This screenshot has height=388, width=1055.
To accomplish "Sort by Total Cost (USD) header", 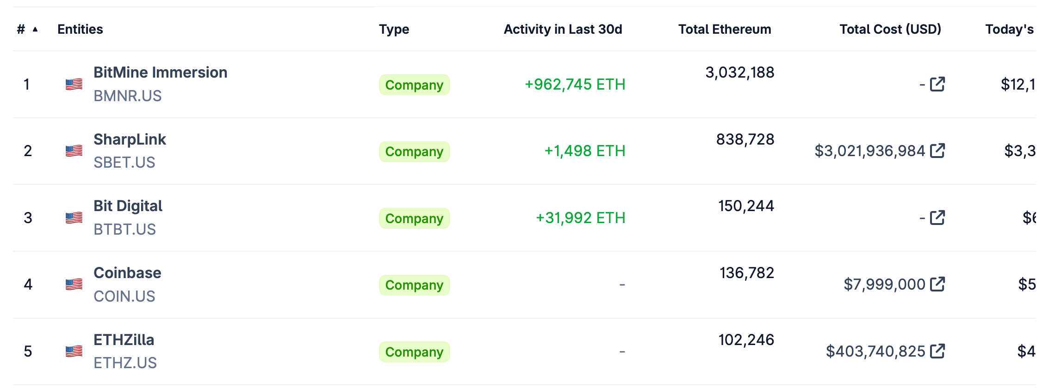I will [x=890, y=29].
